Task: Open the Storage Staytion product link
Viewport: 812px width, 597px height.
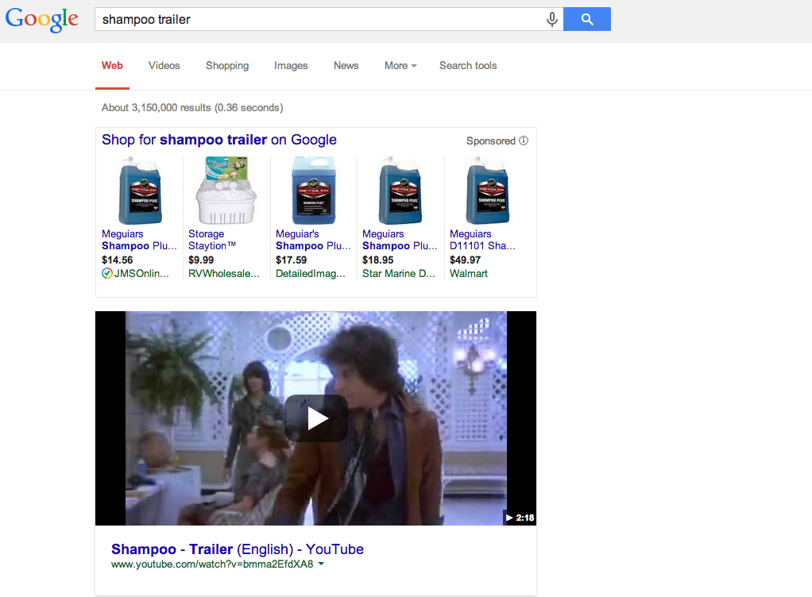Action: (x=212, y=240)
